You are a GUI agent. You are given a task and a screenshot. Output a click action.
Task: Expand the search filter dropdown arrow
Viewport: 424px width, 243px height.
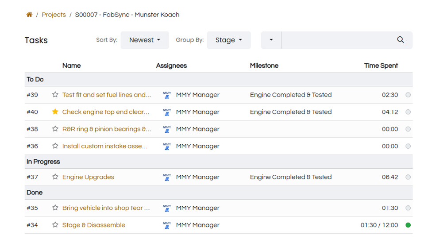point(271,40)
